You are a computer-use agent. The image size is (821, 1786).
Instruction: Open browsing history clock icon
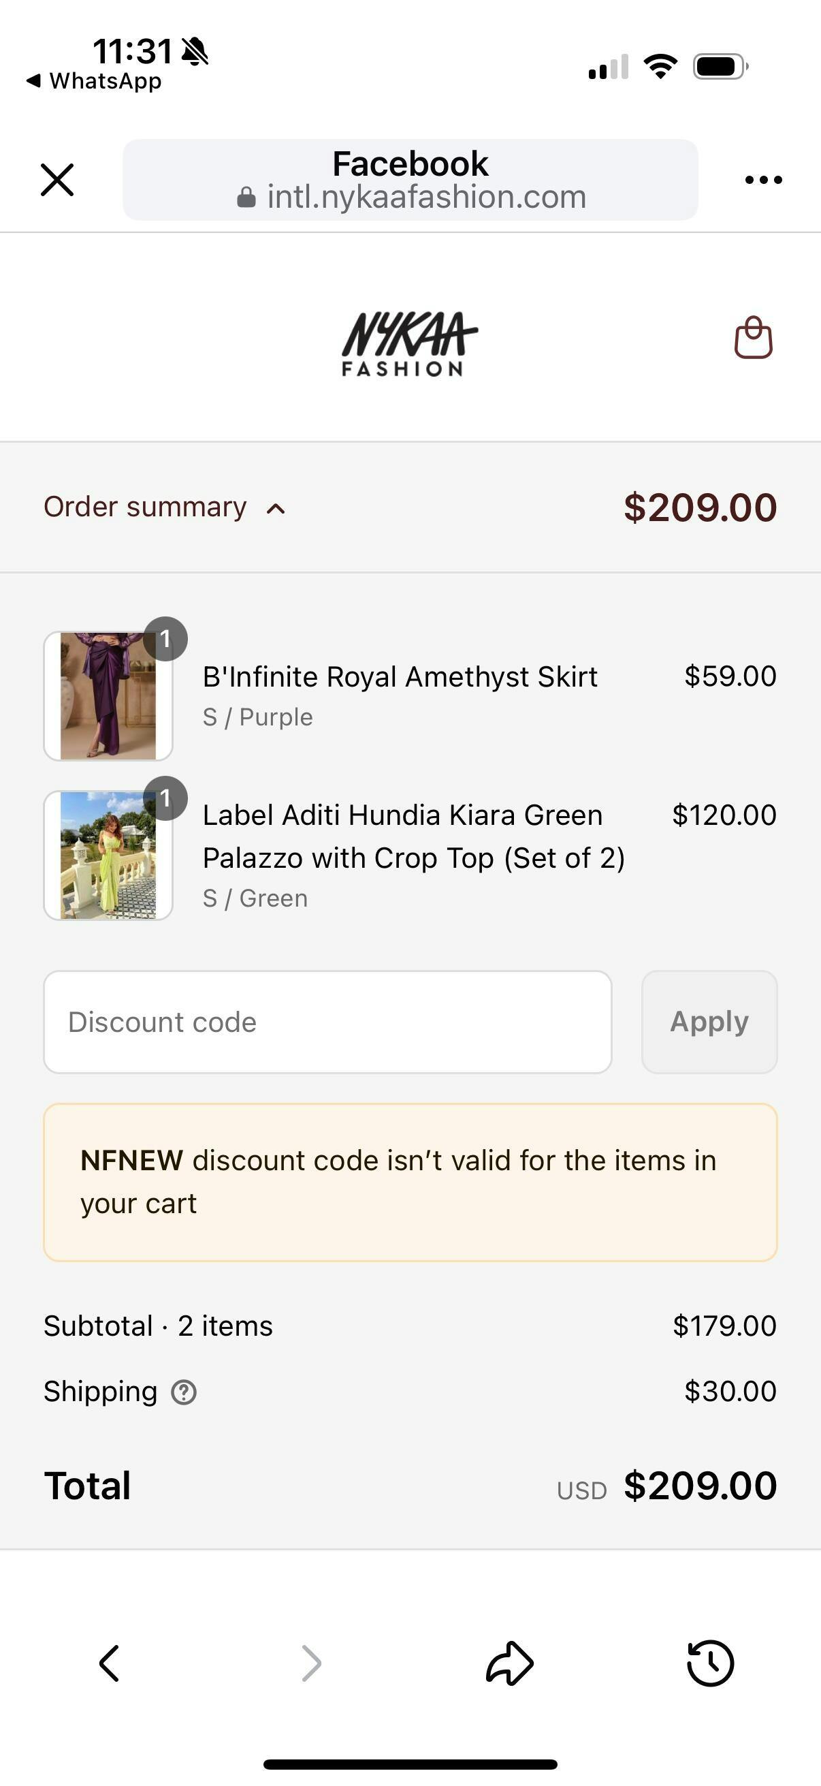point(710,1663)
